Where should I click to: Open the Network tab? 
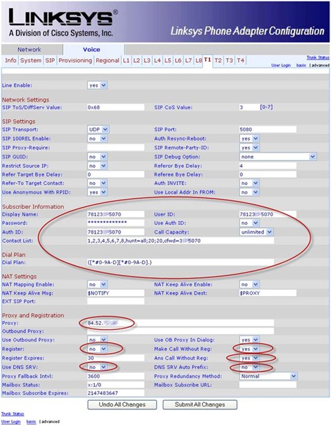point(29,50)
